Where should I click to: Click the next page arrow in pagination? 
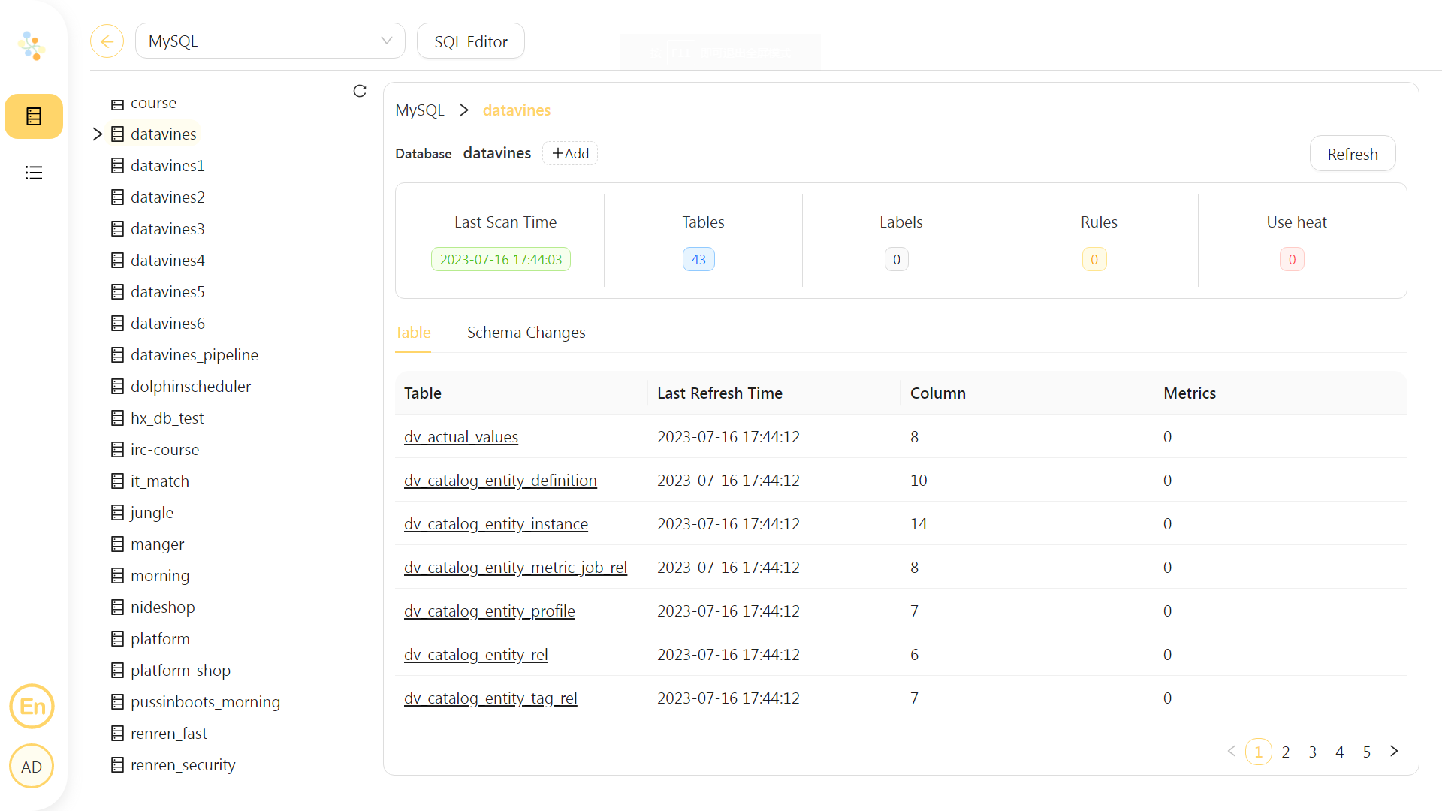tap(1395, 752)
